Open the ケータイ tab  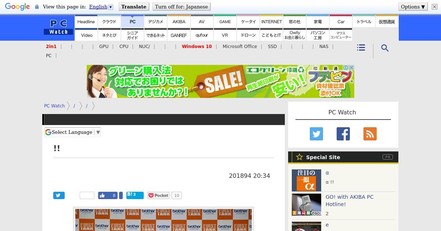tap(248, 21)
